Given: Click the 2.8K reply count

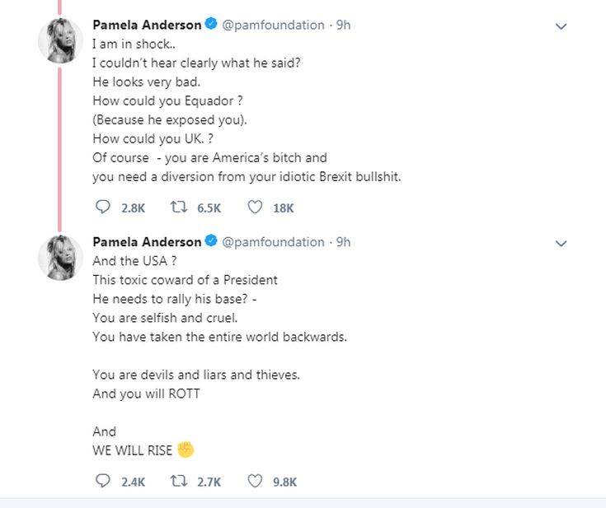Looking at the screenshot, I should [133, 208].
